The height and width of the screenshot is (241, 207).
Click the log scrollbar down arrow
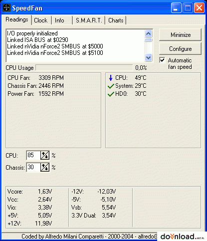148,58
